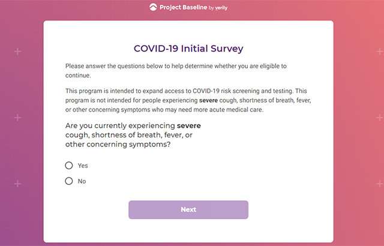The width and height of the screenshot is (384, 246).
Task: Click the Project Baseline logo icon
Action: (x=154, y=8)
